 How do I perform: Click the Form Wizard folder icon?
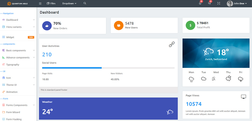tap(4, 112)
